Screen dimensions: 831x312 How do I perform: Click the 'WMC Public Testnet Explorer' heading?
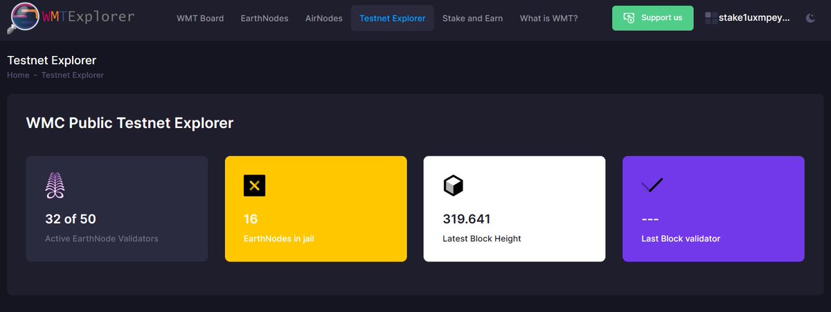[x=129, y=123]
